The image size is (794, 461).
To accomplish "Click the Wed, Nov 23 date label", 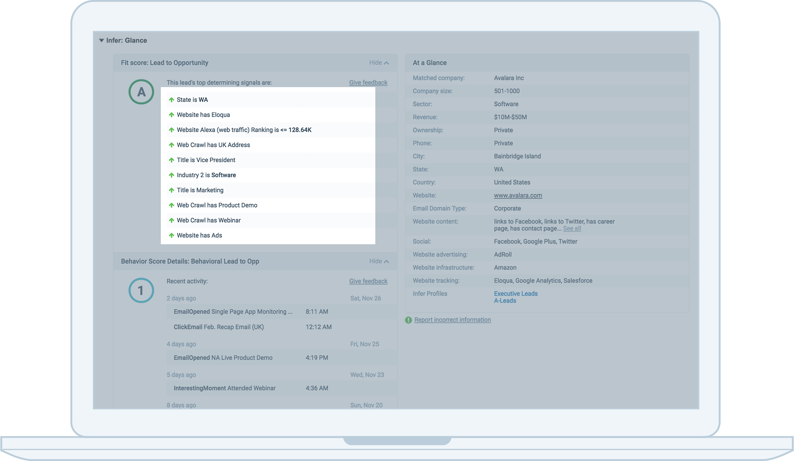I will [x=367, y=375].
